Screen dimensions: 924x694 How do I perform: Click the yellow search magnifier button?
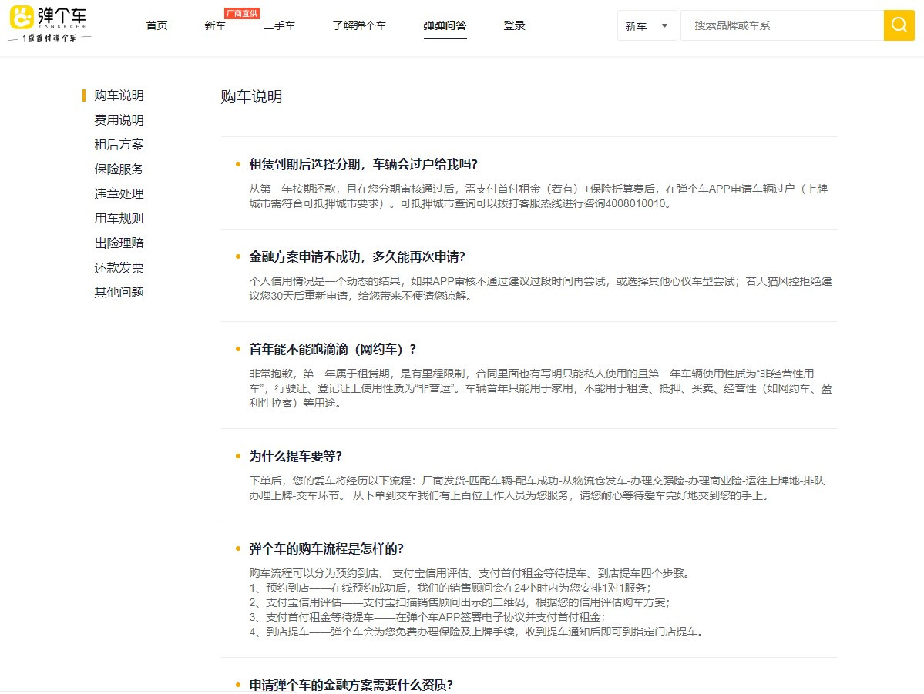899,25
